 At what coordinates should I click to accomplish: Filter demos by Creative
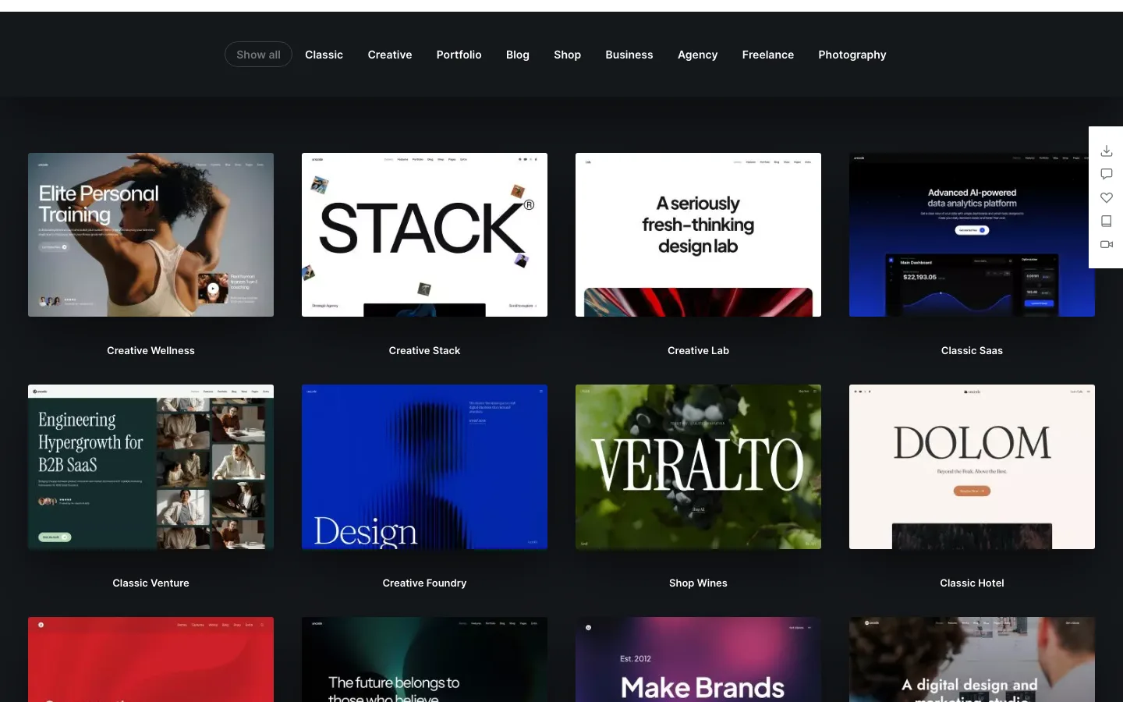(390, 55)
